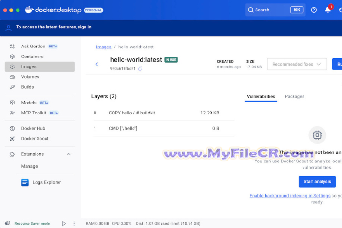Image resolution: width=342 pixels, height=228 pixels.
Task: Click the blue Run button
Action: click(337, 64)
